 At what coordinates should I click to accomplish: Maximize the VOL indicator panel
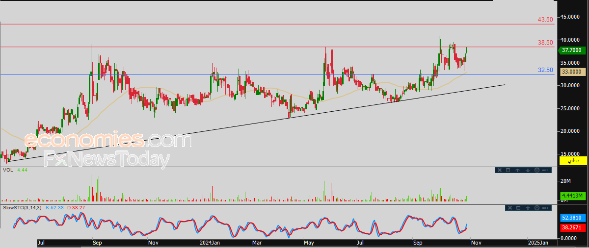(x=508, y=170)
